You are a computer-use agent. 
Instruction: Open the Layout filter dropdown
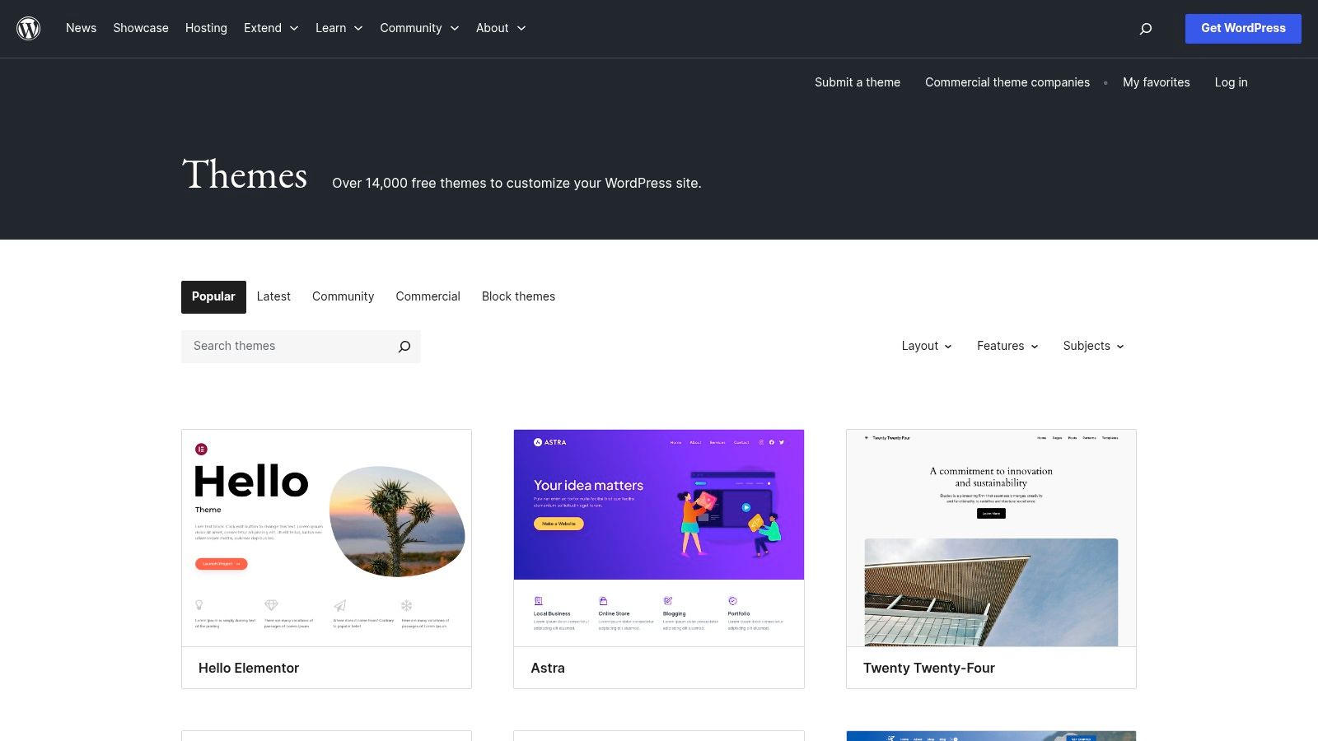coord(926,346)
